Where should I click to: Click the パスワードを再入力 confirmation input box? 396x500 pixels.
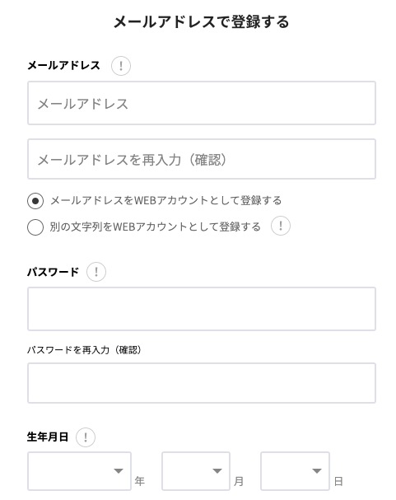click(x=202, y=383)
